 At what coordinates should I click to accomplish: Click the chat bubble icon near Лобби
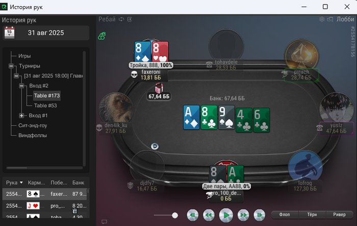click(x=330, y=19)
